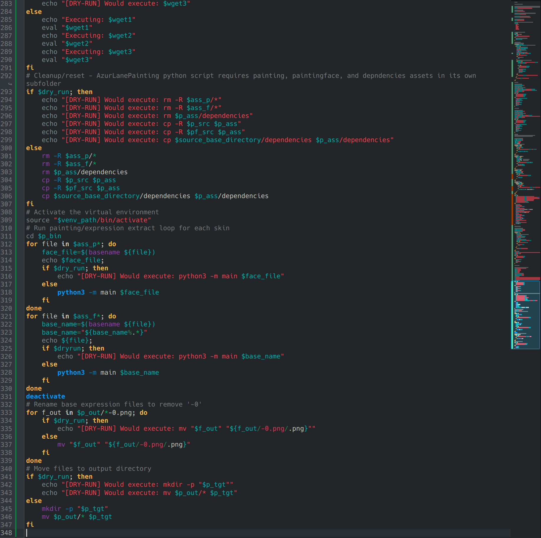Click 'cd $p_bin' on line 311
Screen dimensions: 541x538
point(44,236)
